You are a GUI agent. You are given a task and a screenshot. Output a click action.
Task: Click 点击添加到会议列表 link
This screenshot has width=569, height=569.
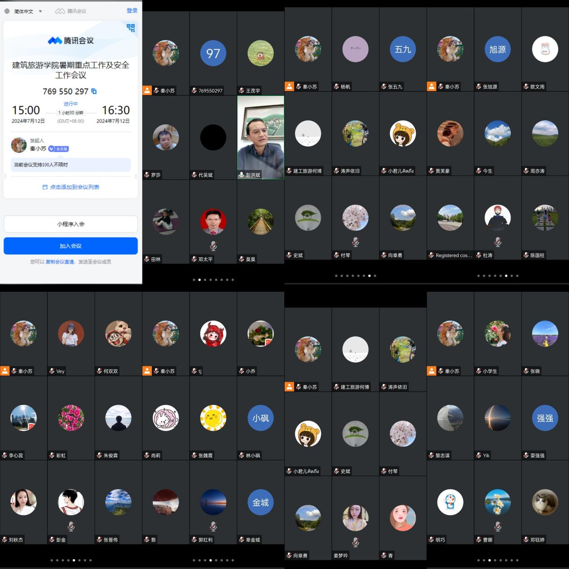point(71,187)
